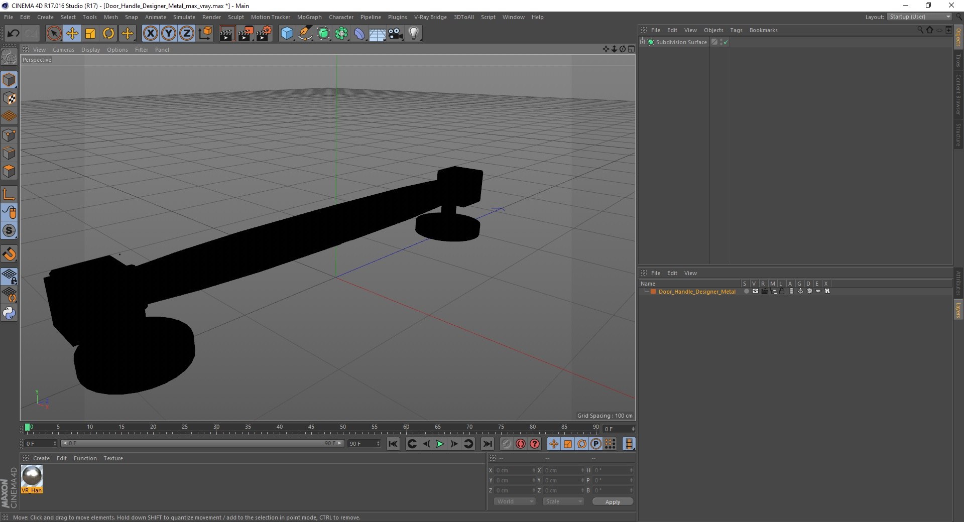This screenshot has width=964, height=522.
Task: Toggle Position keyframe recording button
Action: tap(554, 444)
